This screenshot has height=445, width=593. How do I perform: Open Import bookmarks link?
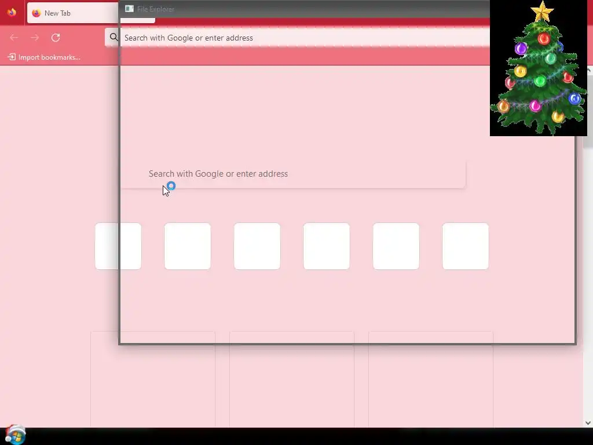point(44,57)
